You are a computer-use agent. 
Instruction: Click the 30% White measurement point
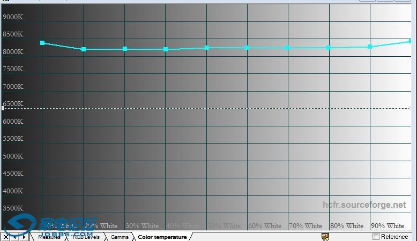(125, 49)
